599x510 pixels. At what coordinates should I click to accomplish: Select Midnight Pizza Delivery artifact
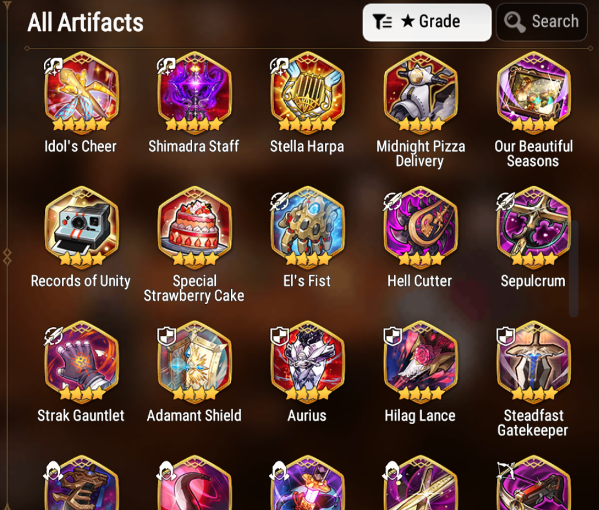point(420,93)
